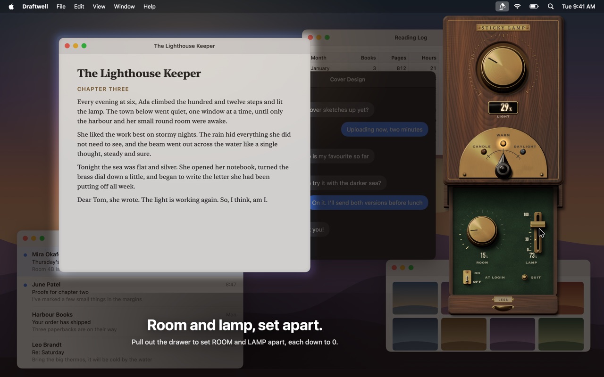This screenshot has height=377, width=604.
Task: Click the brass drawer pull handle
Action: [503, 307]
